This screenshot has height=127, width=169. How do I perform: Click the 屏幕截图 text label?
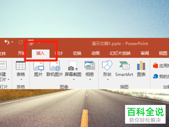coord(73,75)
